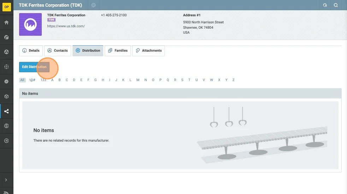The width and height of the screenshot is (347, 194).
Task: Switch to the Families tab
Action: pyautogui.click(x=118, y=51)
